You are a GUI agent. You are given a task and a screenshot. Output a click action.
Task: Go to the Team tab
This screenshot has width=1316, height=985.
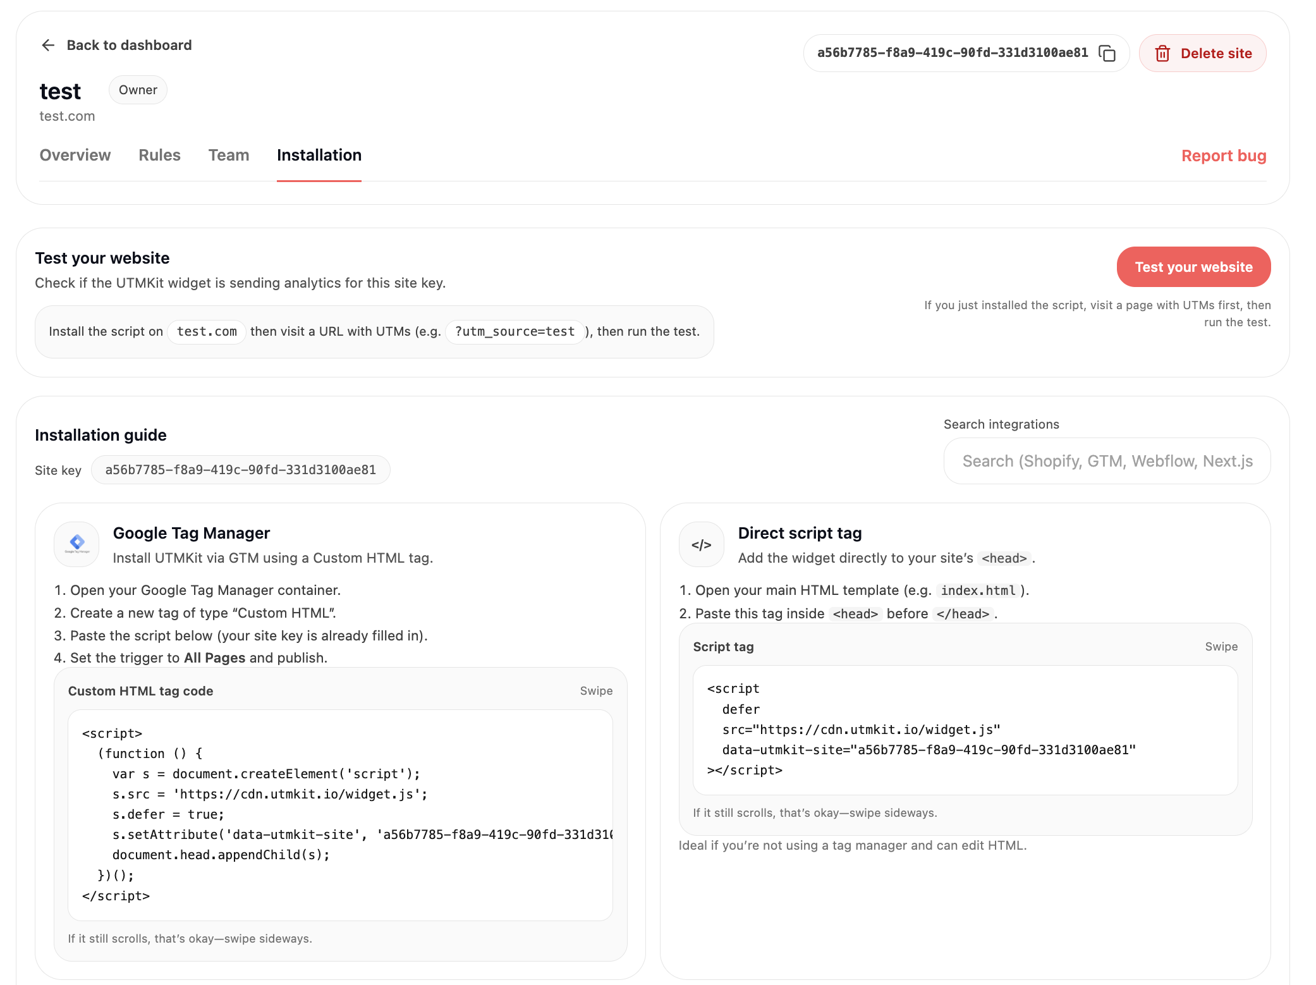coord(228,156)
